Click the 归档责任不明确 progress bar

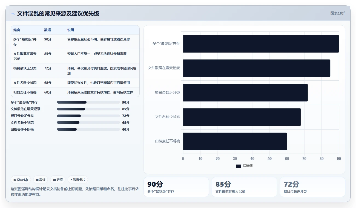(88, 130)
